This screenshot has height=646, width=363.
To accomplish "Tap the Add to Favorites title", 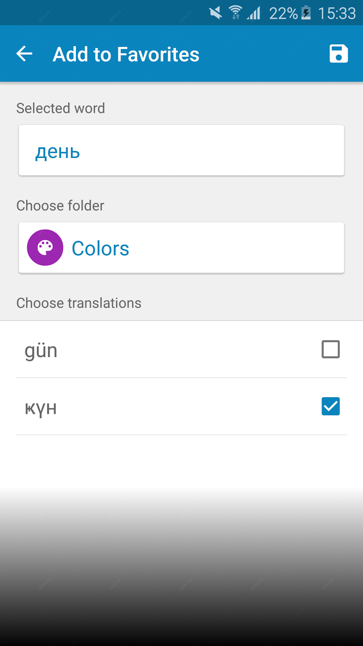I will 126,54.
